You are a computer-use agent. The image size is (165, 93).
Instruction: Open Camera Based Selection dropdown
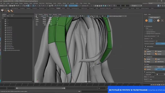tap(156, 36)
